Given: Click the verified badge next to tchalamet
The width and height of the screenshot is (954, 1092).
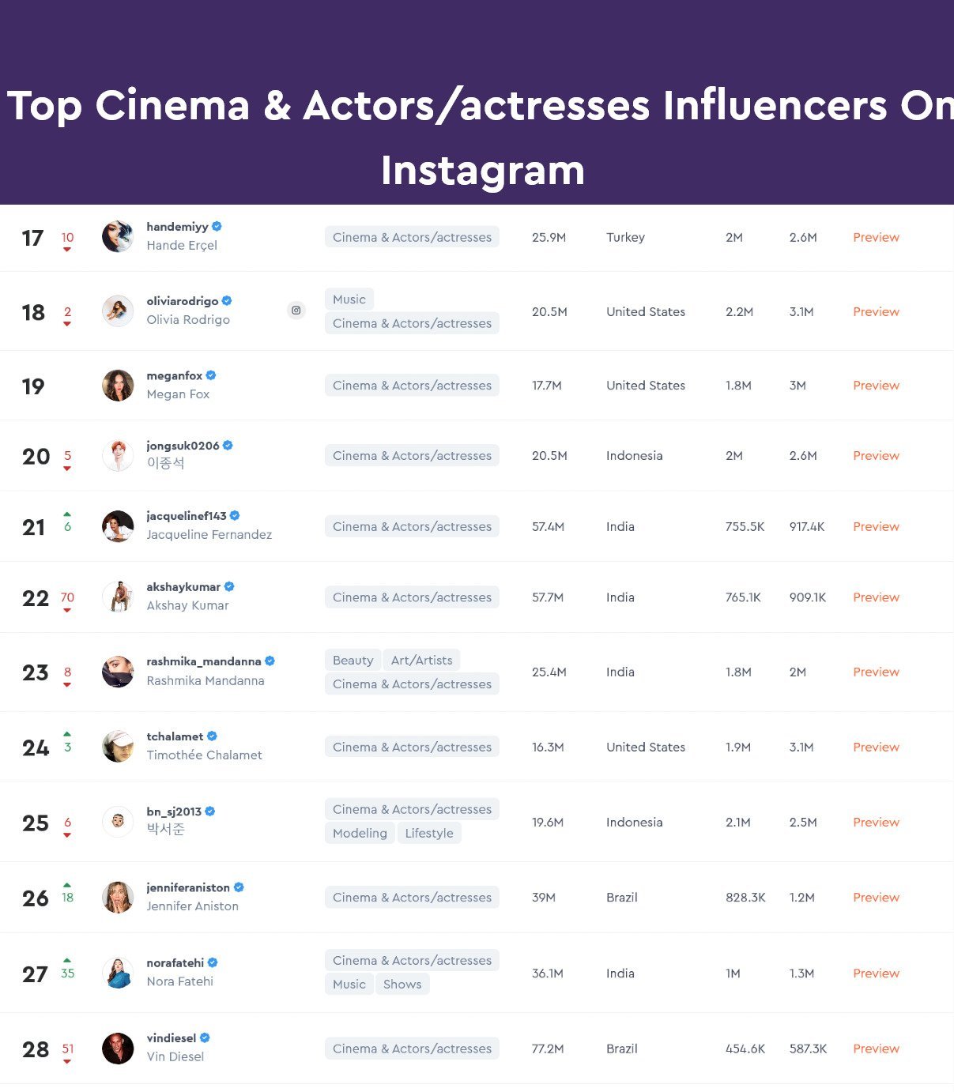Looking at the screenshot, I should point(212,736).
